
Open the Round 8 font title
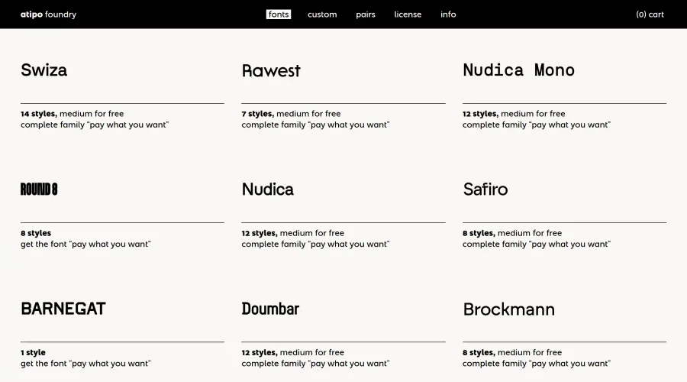click(39, 189)
